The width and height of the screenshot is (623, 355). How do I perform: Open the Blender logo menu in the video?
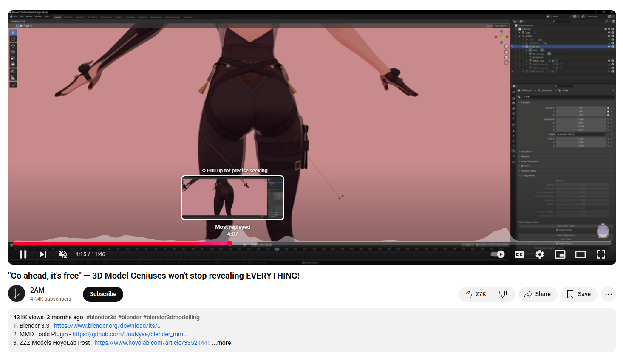[11, 17]
